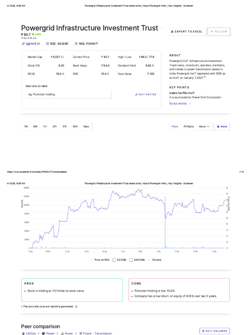Select the Max chart range

click(x=86, y=127)
